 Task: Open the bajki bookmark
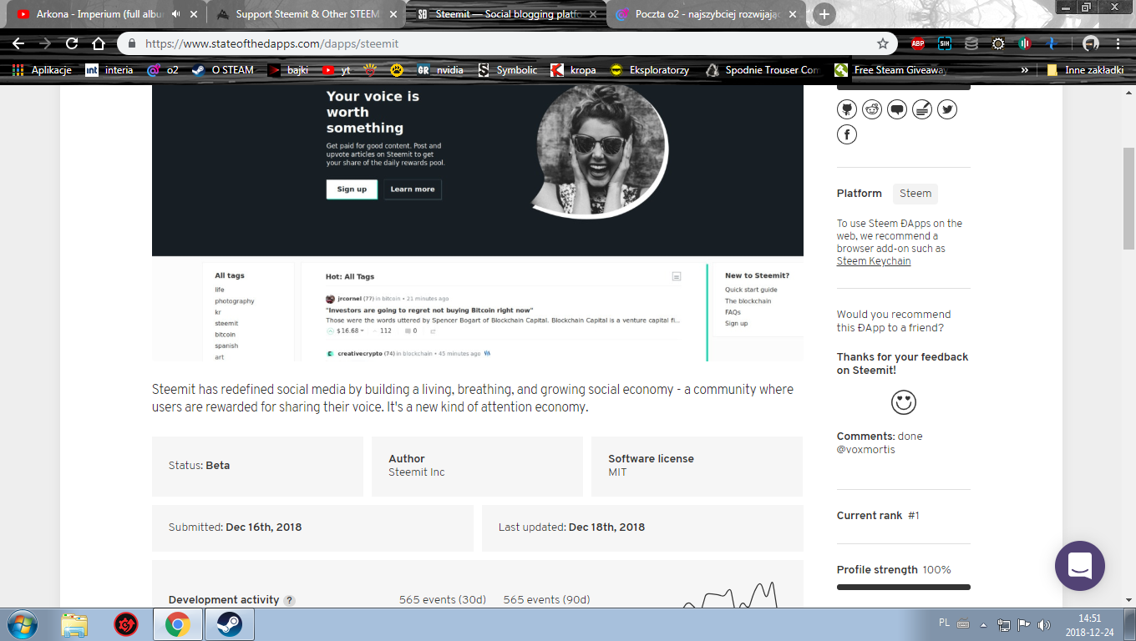[x=288, y=70]
